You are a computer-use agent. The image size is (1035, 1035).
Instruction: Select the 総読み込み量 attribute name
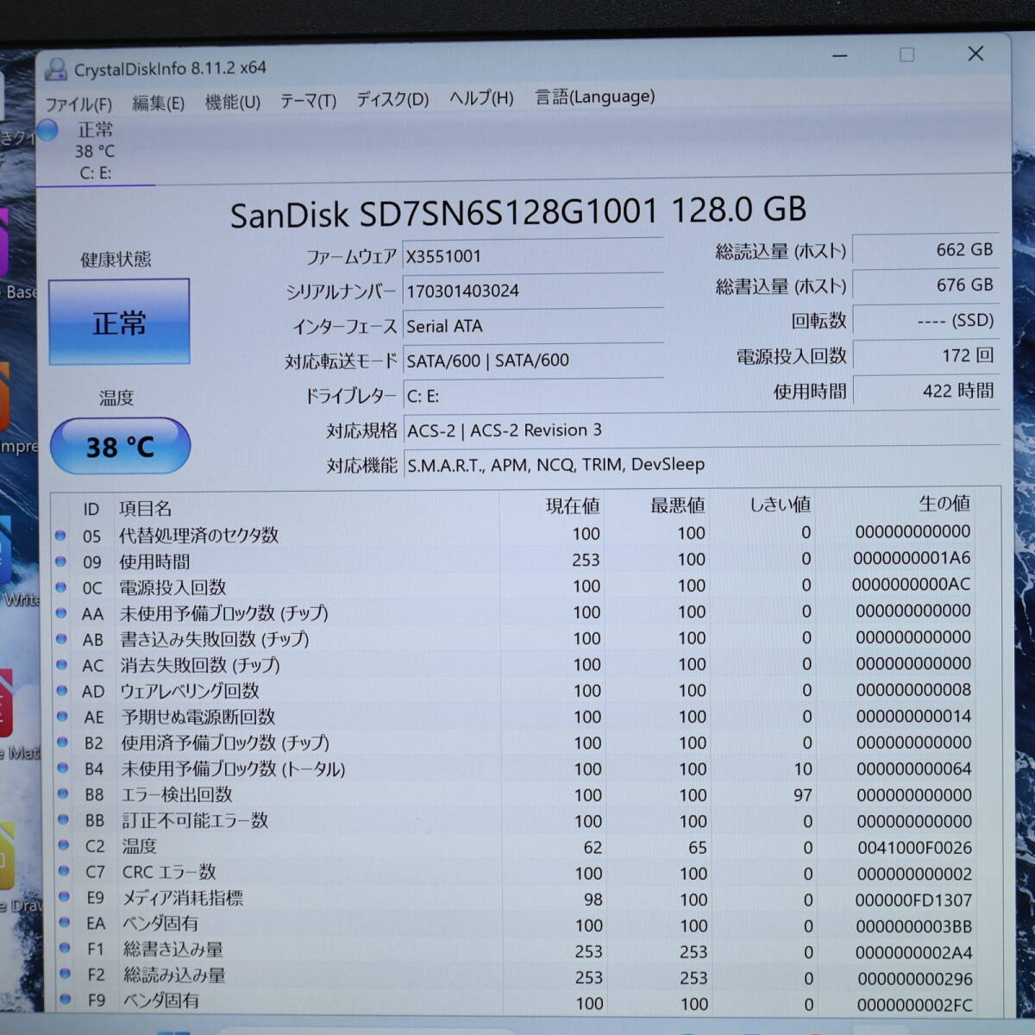(x=175, y=975)
